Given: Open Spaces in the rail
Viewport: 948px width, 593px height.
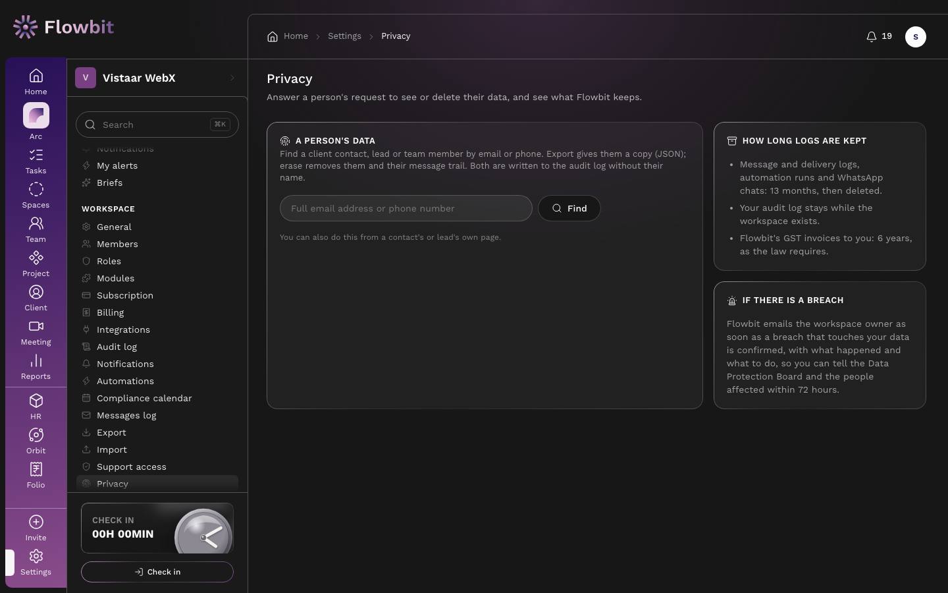Looking at the screenshot, I should 36,196.
